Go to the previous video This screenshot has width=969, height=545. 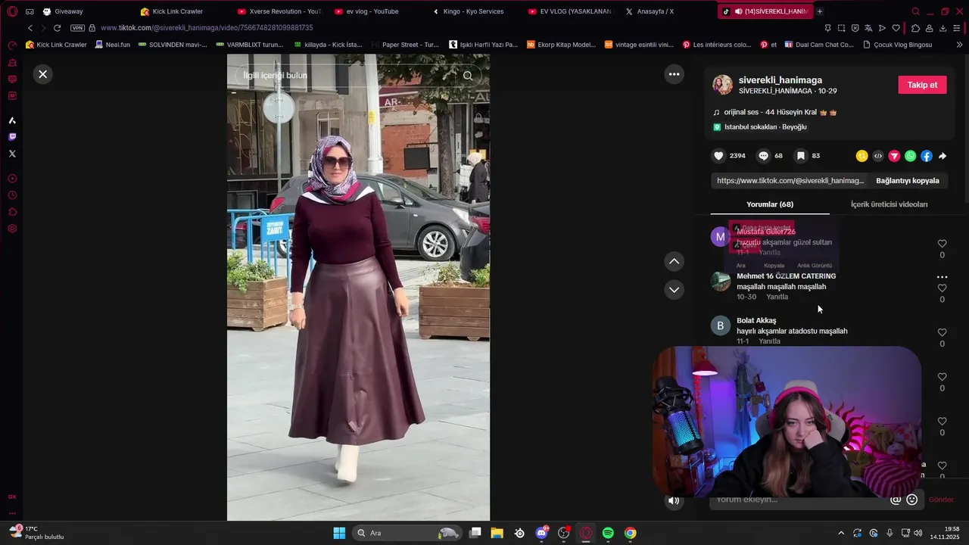[x=674, y=261]
